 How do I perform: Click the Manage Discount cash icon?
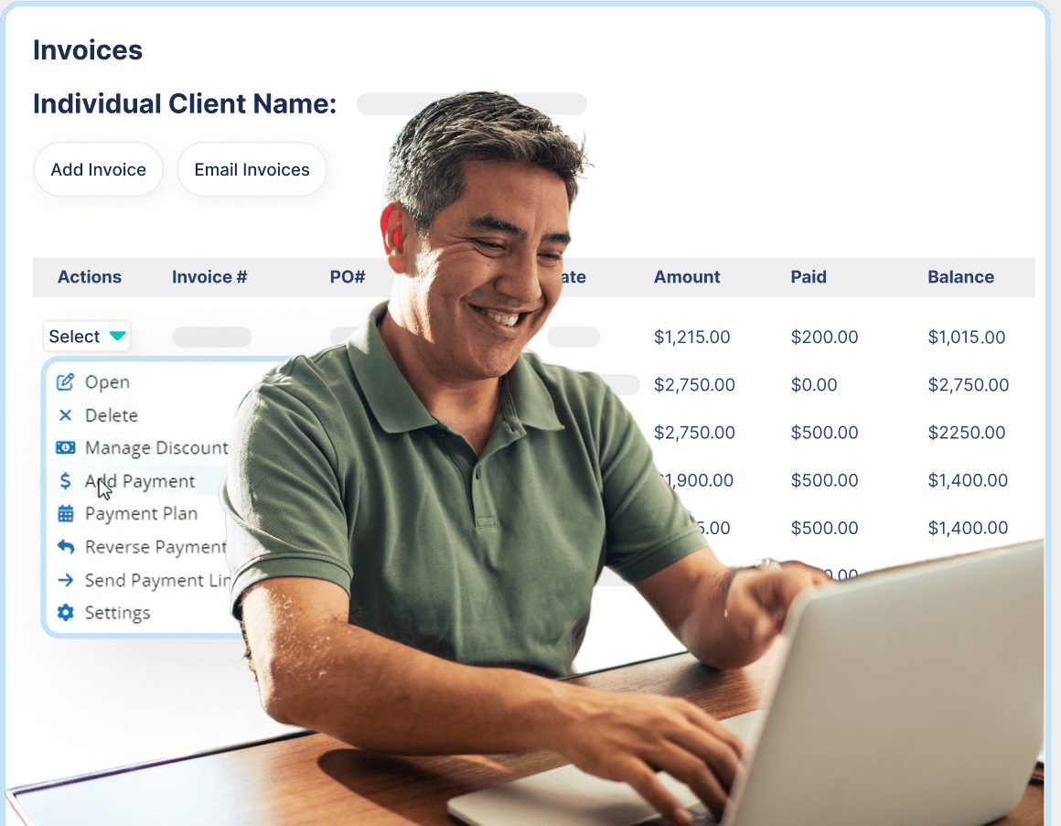[65, 448]
